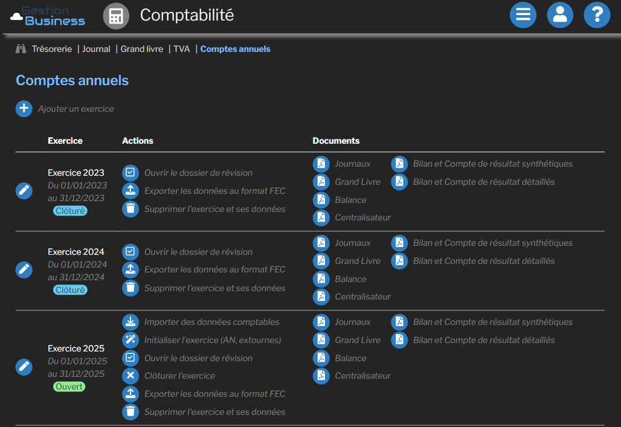The height and width of the screenshot is (427, 621).
Task: Click the calculator Comptabilité module icon
Action: 116,16
